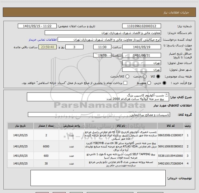Image resolution: width=199 pixels, height=193 pixels.
Task: Click the column header واحد شمارش
Action: tap(72, 126)
